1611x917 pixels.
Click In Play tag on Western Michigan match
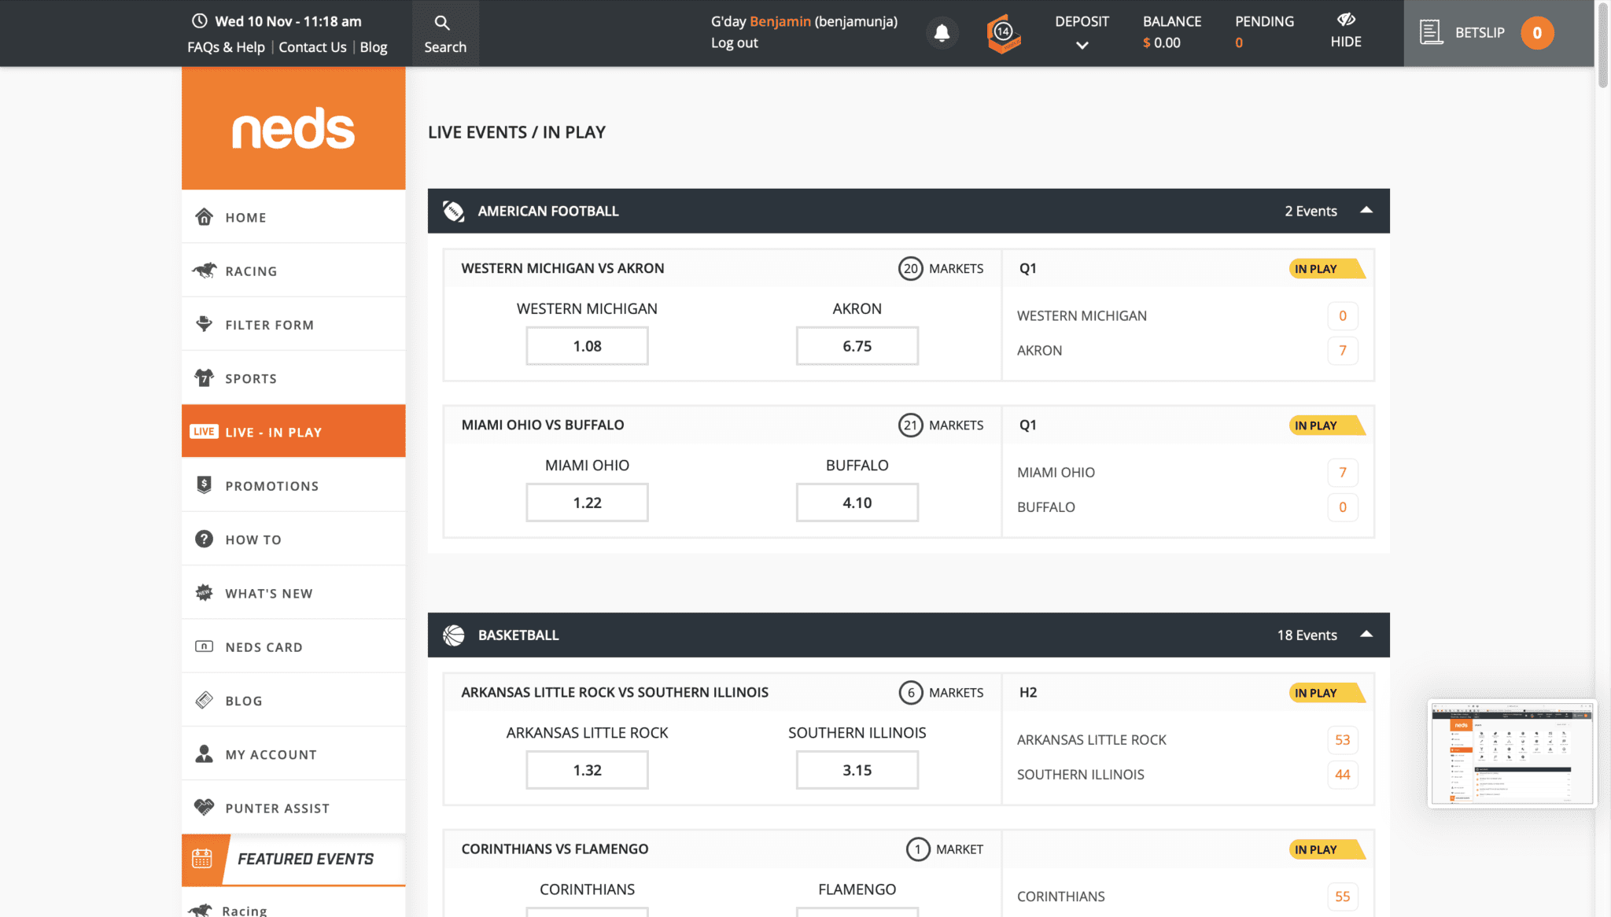[1326, 269]
